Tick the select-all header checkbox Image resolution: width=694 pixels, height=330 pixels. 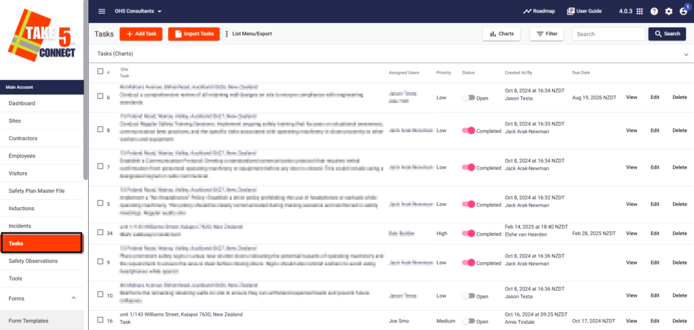(x=100, y=71)
